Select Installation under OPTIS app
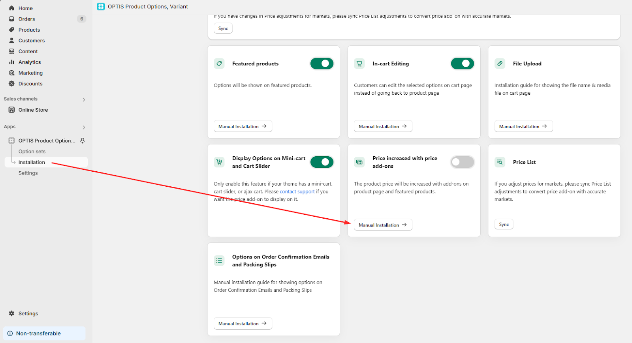Screen dimensions: 632x343 point(46,162)
